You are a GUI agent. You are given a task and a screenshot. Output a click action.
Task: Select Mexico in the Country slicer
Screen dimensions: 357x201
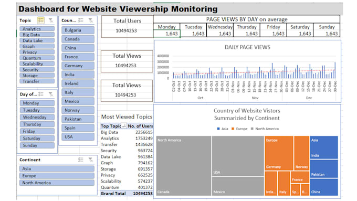click(x=78, y=101)
